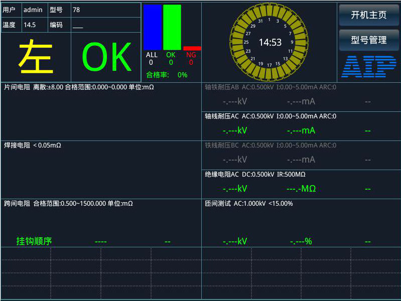Select the 焊接电阻 test panel
Viewport: 401px width, 301px height.
coord(100,169)
